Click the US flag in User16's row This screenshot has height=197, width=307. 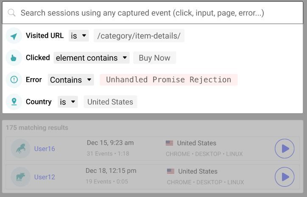(x=169, y=143)
